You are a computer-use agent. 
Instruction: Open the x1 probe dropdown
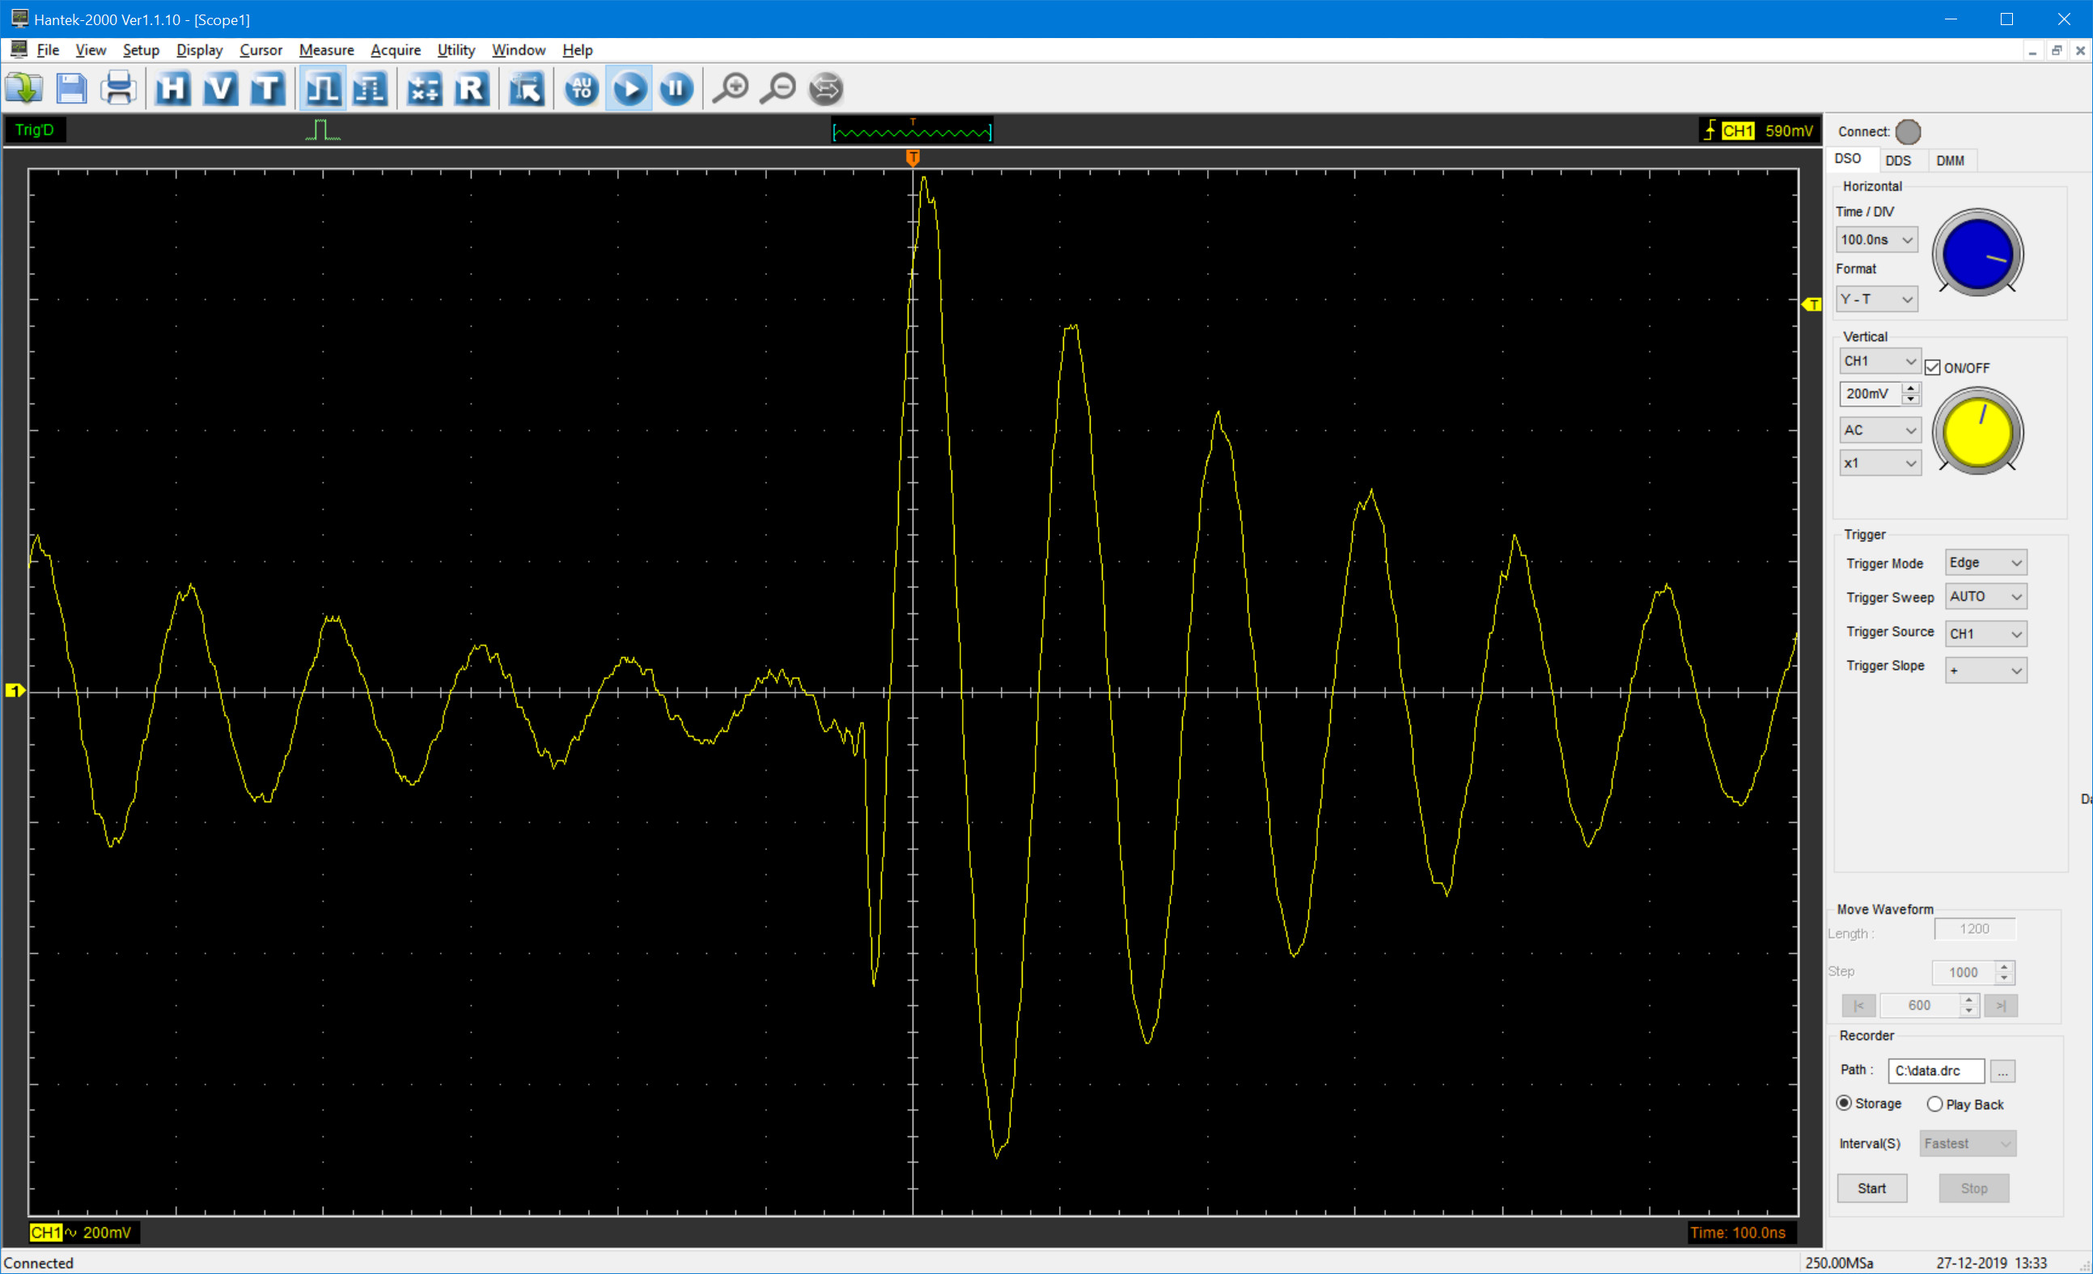[1879, 463]
